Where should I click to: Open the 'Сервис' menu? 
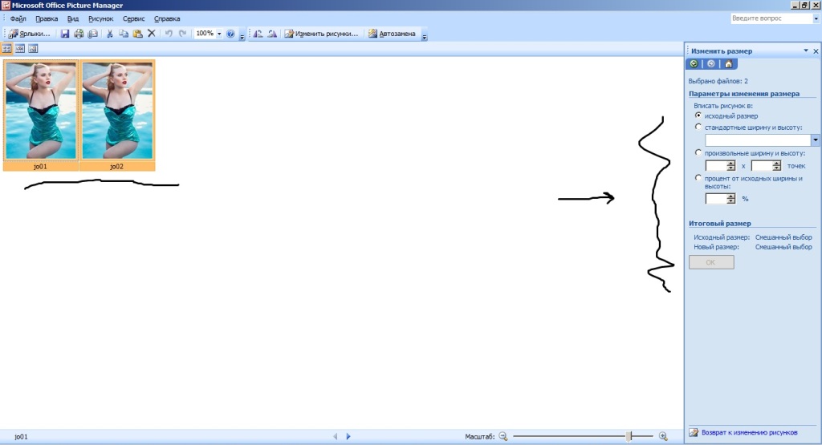coord(134,18)
